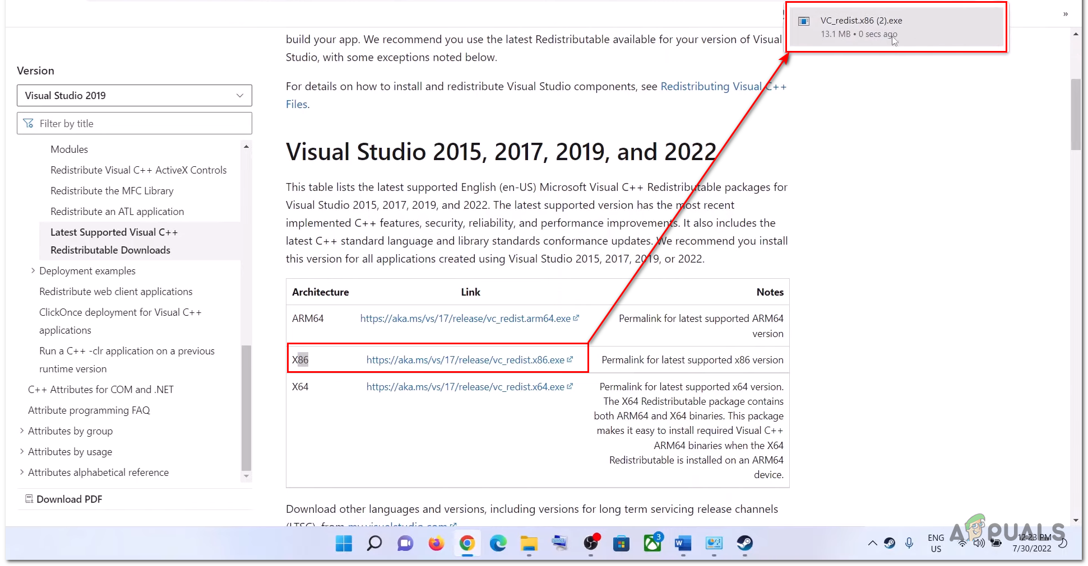Screen dimensions: 1088x566
Task: Expand the Attributes by group node
Action: 22,431
